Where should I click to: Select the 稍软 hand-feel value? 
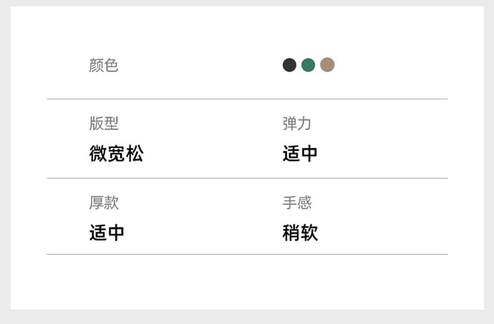tap(300, 233)
